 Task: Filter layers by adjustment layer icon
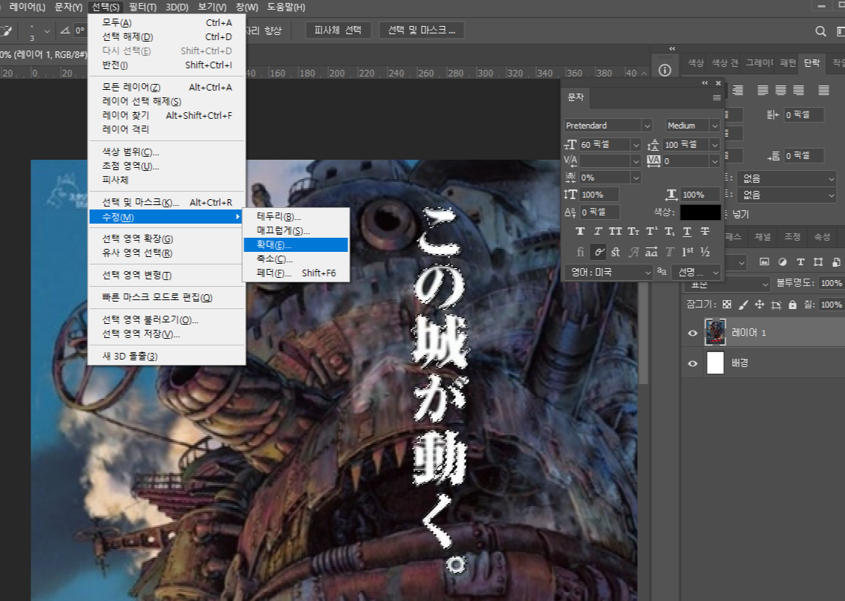coord(783,262)
